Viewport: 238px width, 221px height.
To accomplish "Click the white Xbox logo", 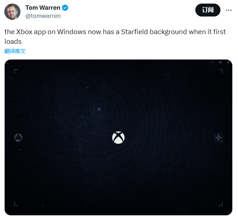I will click(x=118, y=138).
